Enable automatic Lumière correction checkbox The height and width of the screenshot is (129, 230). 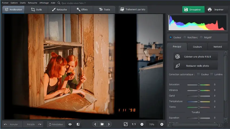coord(212,74)
